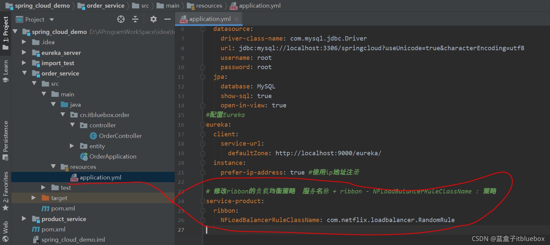The width and height of the screenshot is (550, 245).
Task: Close the application.yml editor tab
Action: (x=236, y=19)
